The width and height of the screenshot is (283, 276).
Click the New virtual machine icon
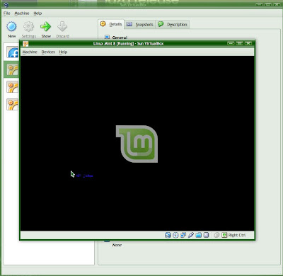11,27
